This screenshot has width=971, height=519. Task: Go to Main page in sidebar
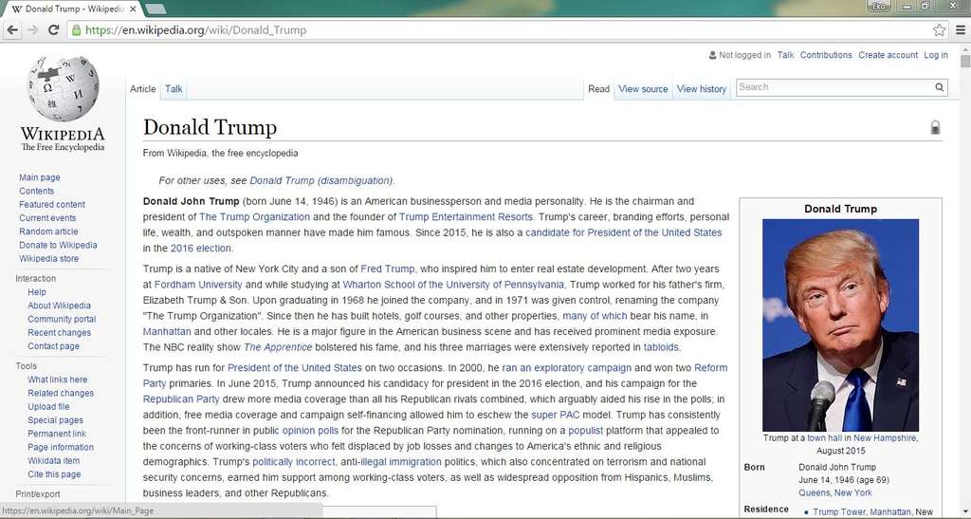[40, 177]
